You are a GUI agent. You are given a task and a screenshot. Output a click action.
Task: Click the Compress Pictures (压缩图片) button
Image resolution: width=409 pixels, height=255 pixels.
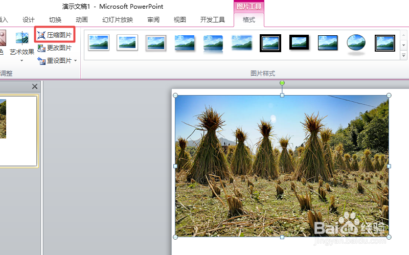point(55,35)
